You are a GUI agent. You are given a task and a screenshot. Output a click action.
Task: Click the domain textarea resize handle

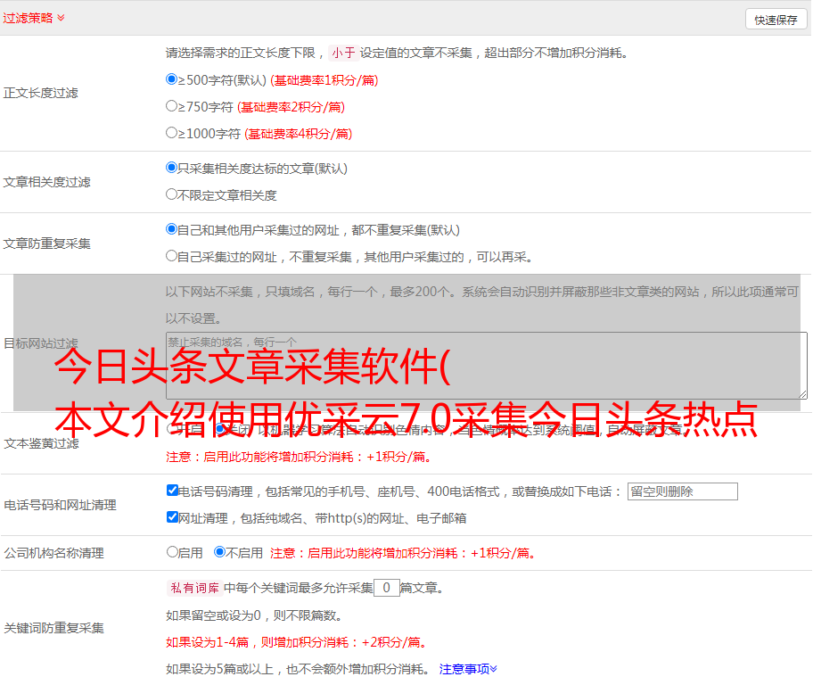pyautogui.click(x=802, y=394)
